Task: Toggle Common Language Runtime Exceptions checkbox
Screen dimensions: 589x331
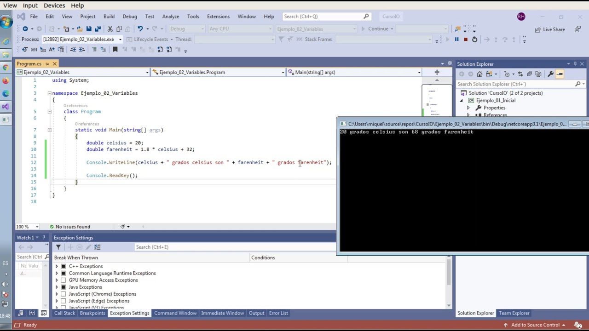Action: coord(64,274)
